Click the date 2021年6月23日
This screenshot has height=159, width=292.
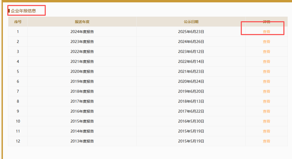coord(191,72)
